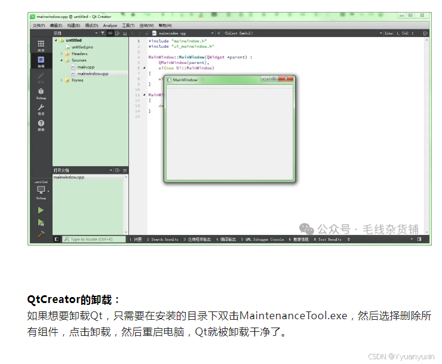Fold code at line 6 marker
The width and height of the screenshot is (442, 364).
click(145, 68)
